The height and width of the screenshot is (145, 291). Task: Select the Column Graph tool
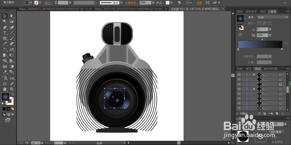click(12, 78)
